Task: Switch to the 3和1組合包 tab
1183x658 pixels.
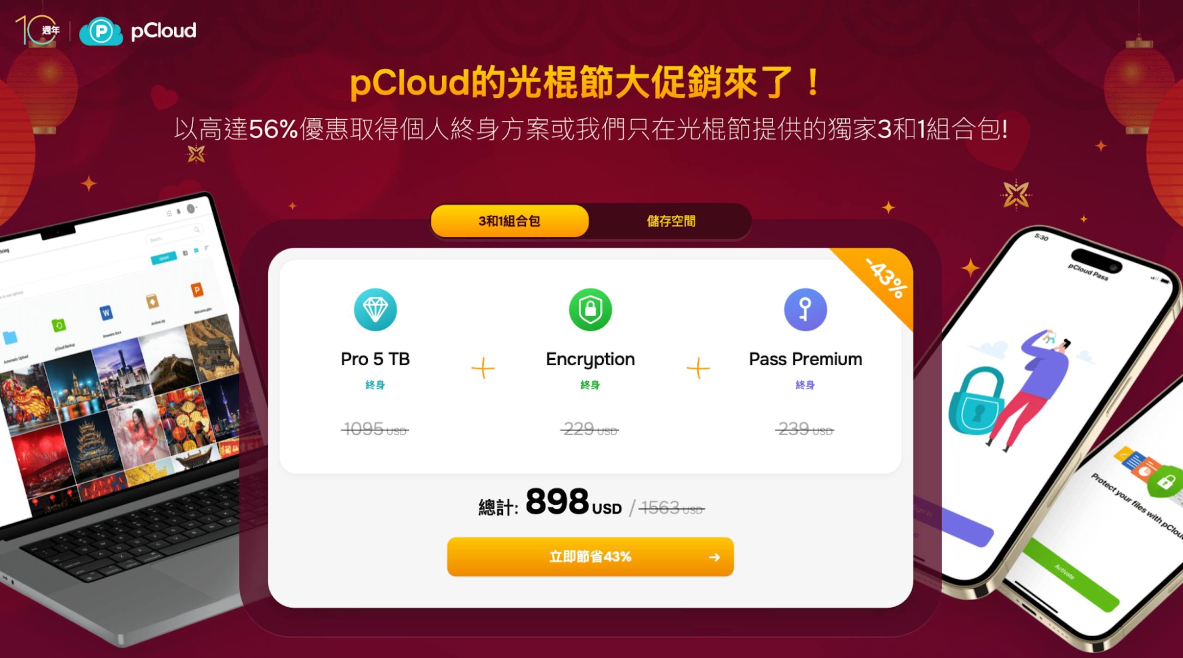Action: pyautogui.click(x=510, y=221)
